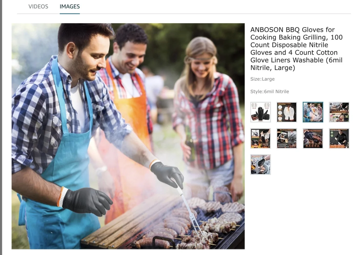Open the black gloves with box thumbnail
The image size is (359, 255).
coord(261,112)
